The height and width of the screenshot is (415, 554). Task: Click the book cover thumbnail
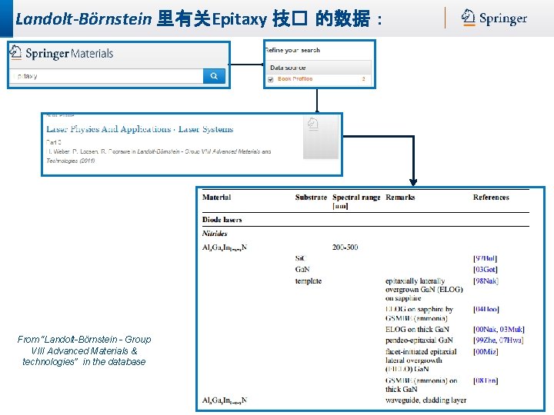click(320, 138)
